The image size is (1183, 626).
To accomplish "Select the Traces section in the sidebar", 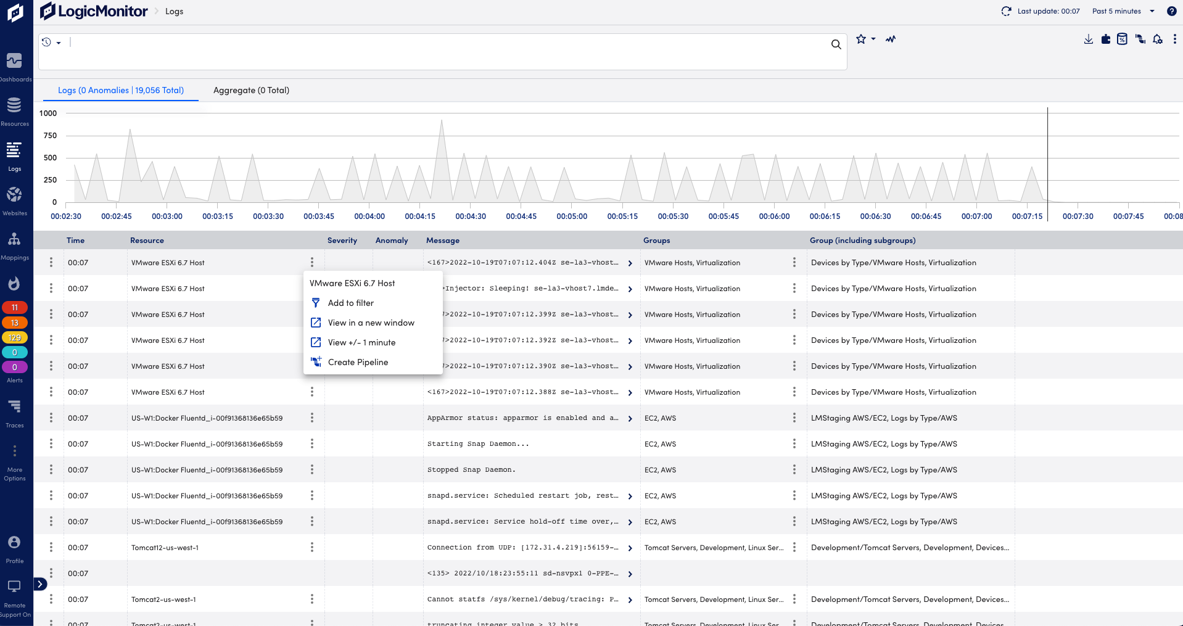I will coord(15,406).
